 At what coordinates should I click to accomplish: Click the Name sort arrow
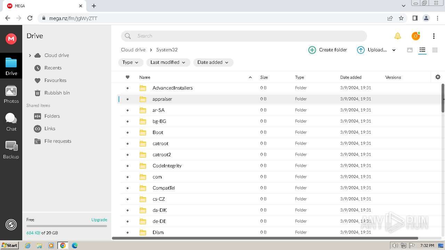(250, 77)
